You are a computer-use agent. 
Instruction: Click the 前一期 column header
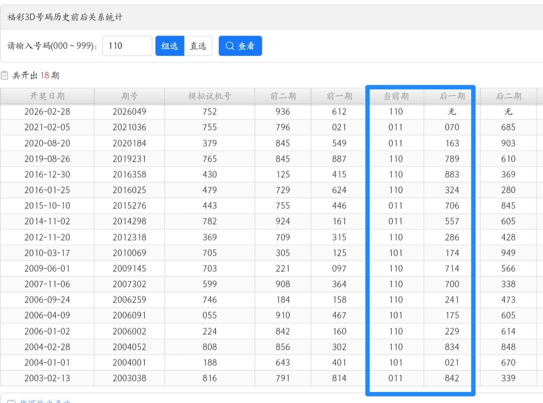[x=339, y=96]
